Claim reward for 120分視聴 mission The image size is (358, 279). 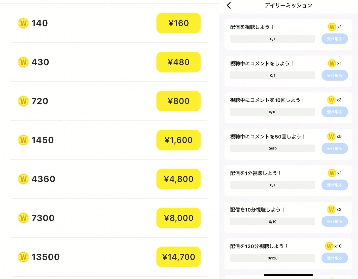coord(335,258)
